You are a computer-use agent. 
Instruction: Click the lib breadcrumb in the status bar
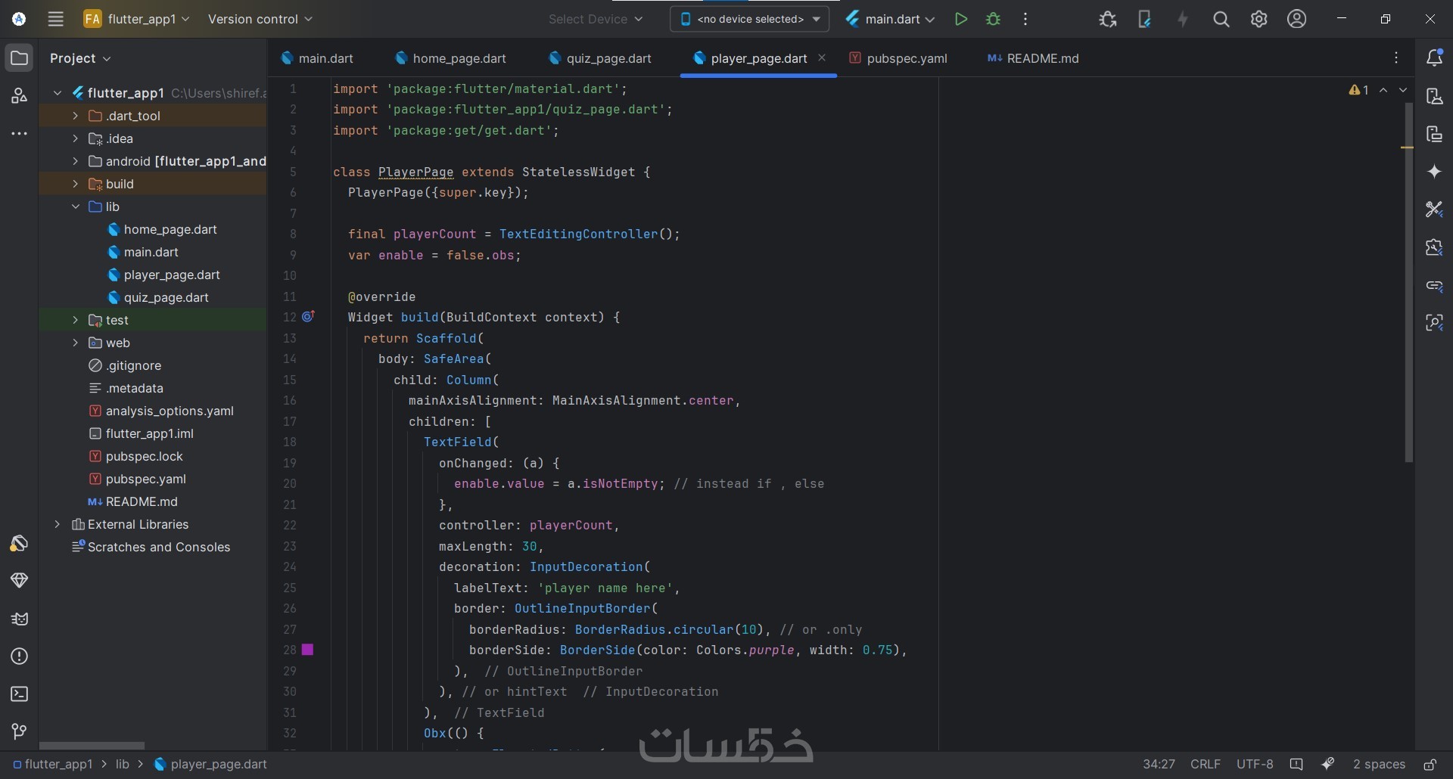[123, 765]
